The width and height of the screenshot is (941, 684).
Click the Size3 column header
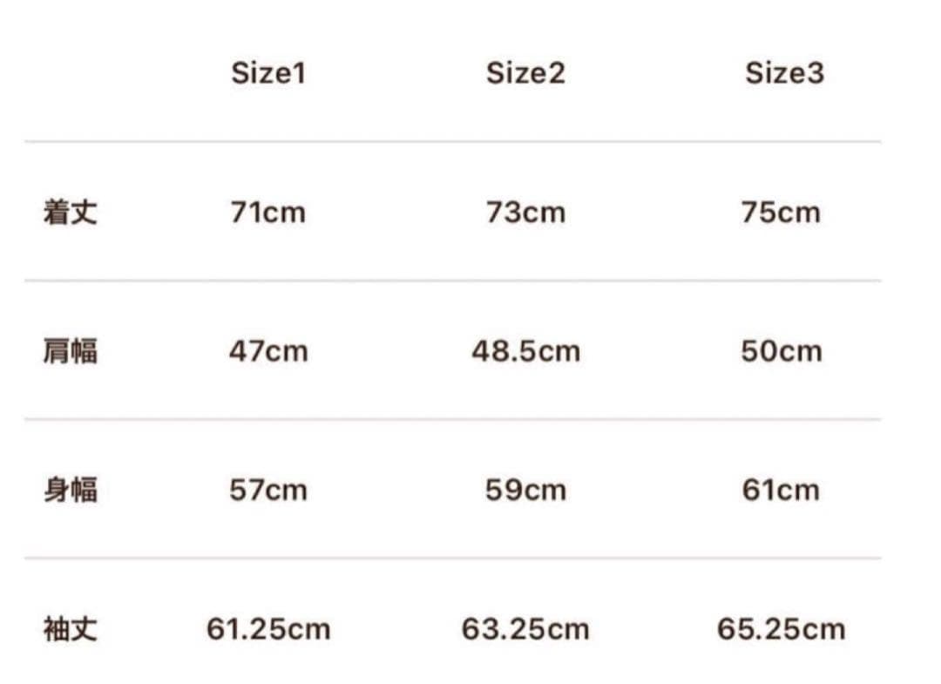[783, 73]
